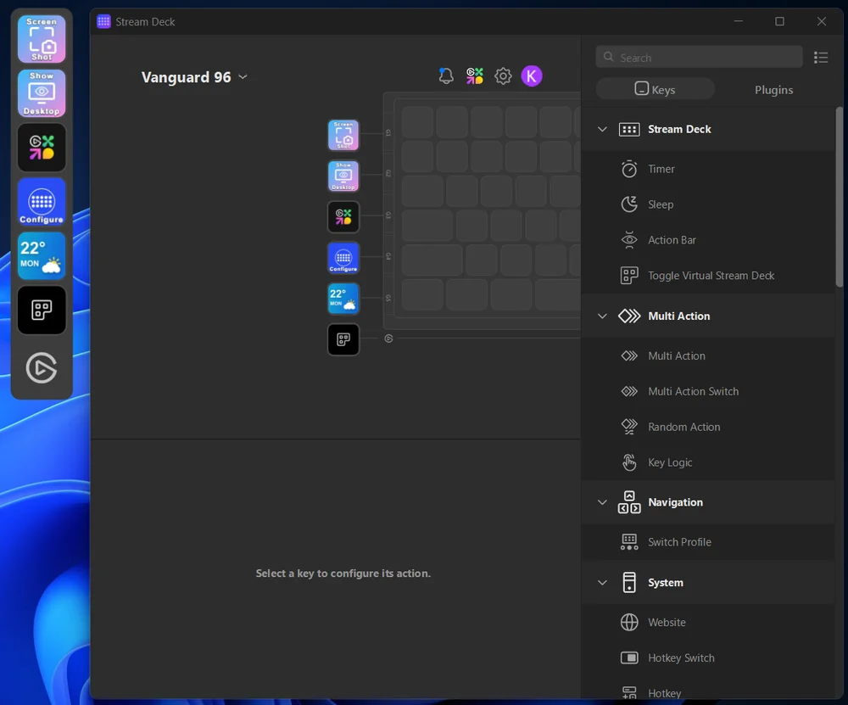
Task: Select the Website system action
Action: coord(668,622)
